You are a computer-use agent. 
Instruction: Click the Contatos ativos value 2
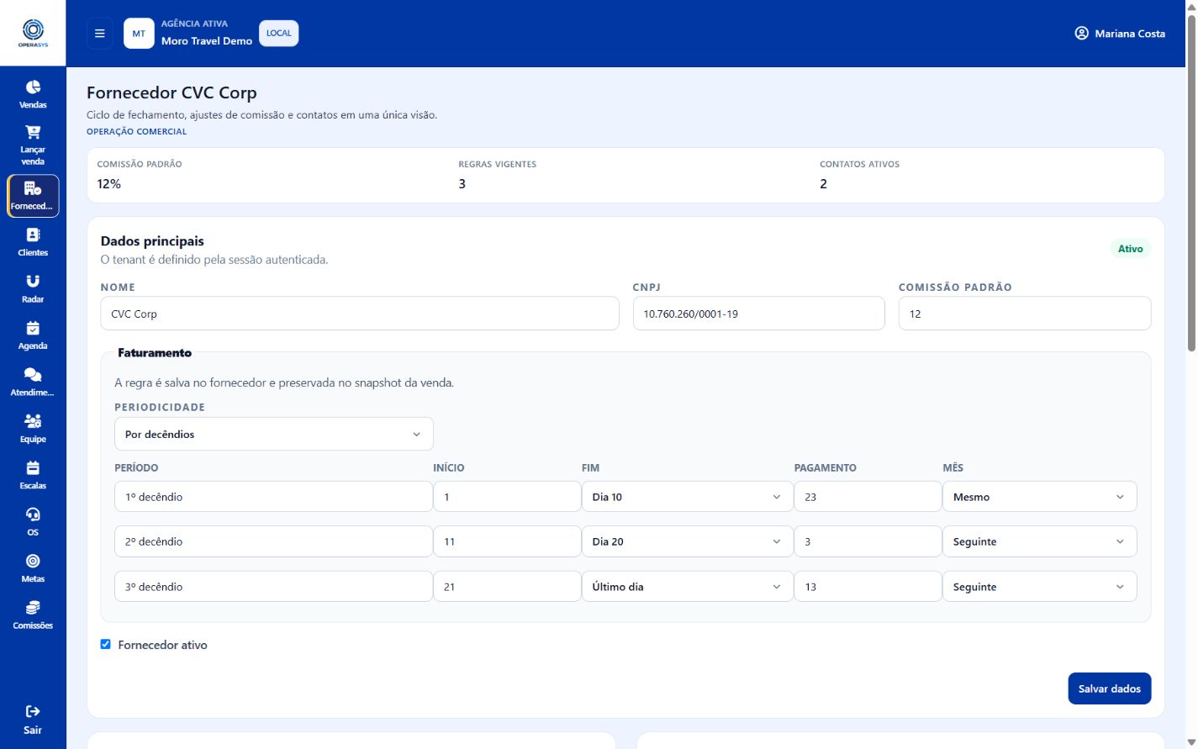[824, 184]
